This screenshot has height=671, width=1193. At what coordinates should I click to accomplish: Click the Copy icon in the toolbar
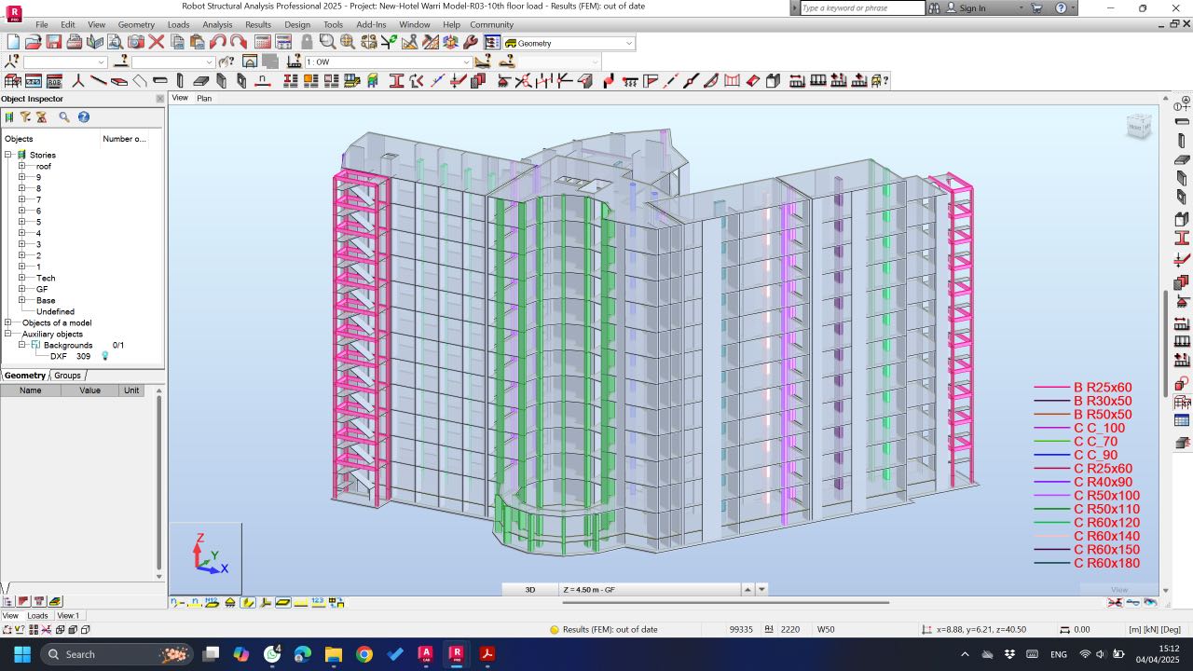click(x=176, y=42)
